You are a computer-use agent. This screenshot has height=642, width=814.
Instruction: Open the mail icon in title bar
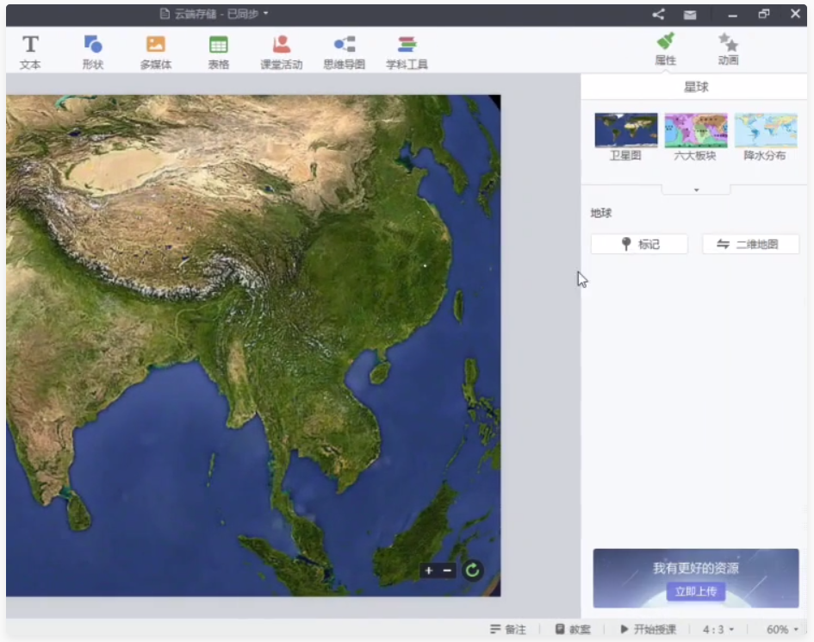click(x=690, y=15)
